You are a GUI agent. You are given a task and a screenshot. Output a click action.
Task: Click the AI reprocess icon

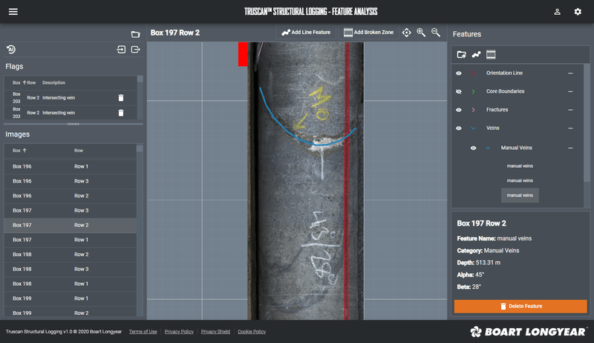pyautogui.click(x=11, y=50)
